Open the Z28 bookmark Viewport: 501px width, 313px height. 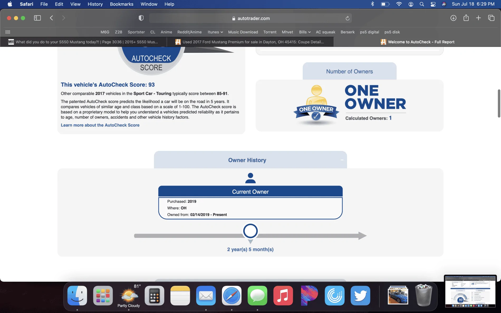118,32
